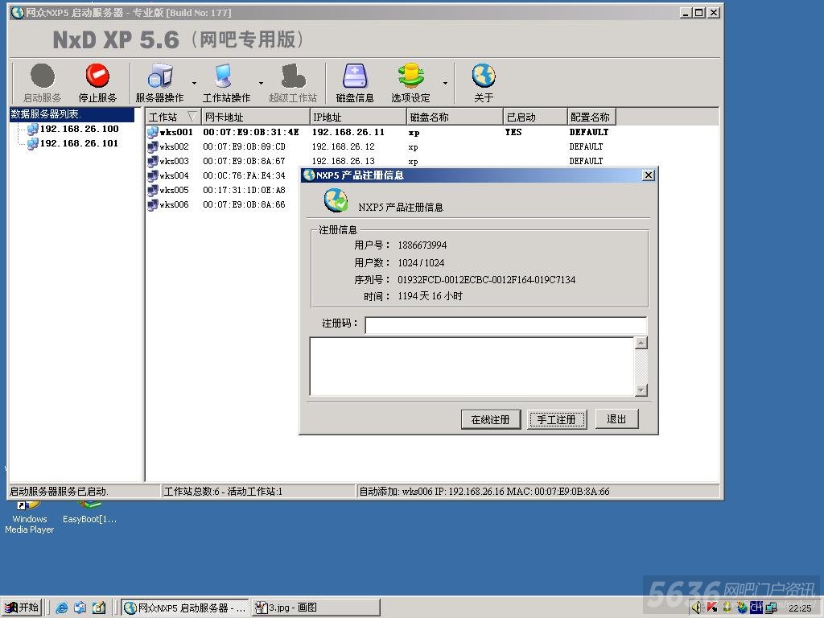Click the large text area below 注册码
The height and width of the screenshot is (618, 824).
tap(472, 366)
